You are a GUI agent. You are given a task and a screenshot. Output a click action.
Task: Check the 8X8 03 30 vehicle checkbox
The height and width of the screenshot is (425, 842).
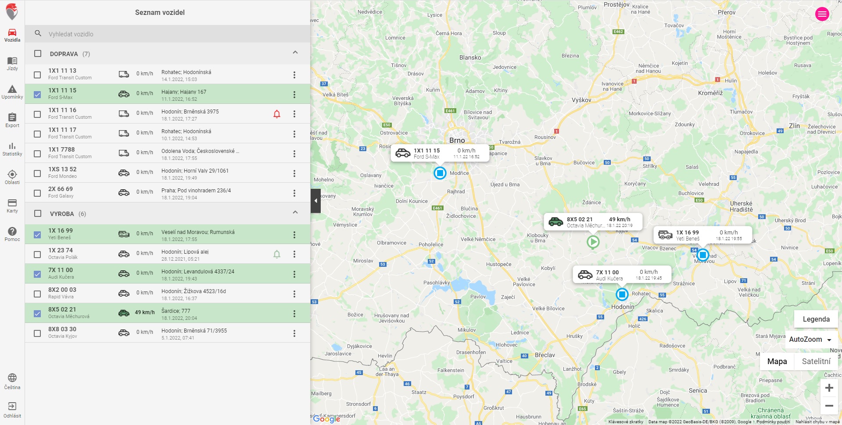[x=37, y=333]
